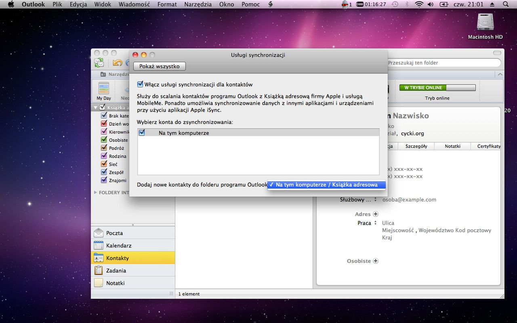Open the script menu icon after Pomoc
The image size is (517, 323).
(x=271, y=4)
